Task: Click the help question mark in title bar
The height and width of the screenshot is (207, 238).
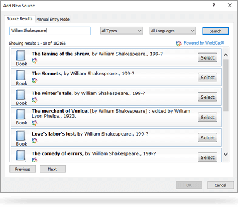Action: tap(213, 6)
